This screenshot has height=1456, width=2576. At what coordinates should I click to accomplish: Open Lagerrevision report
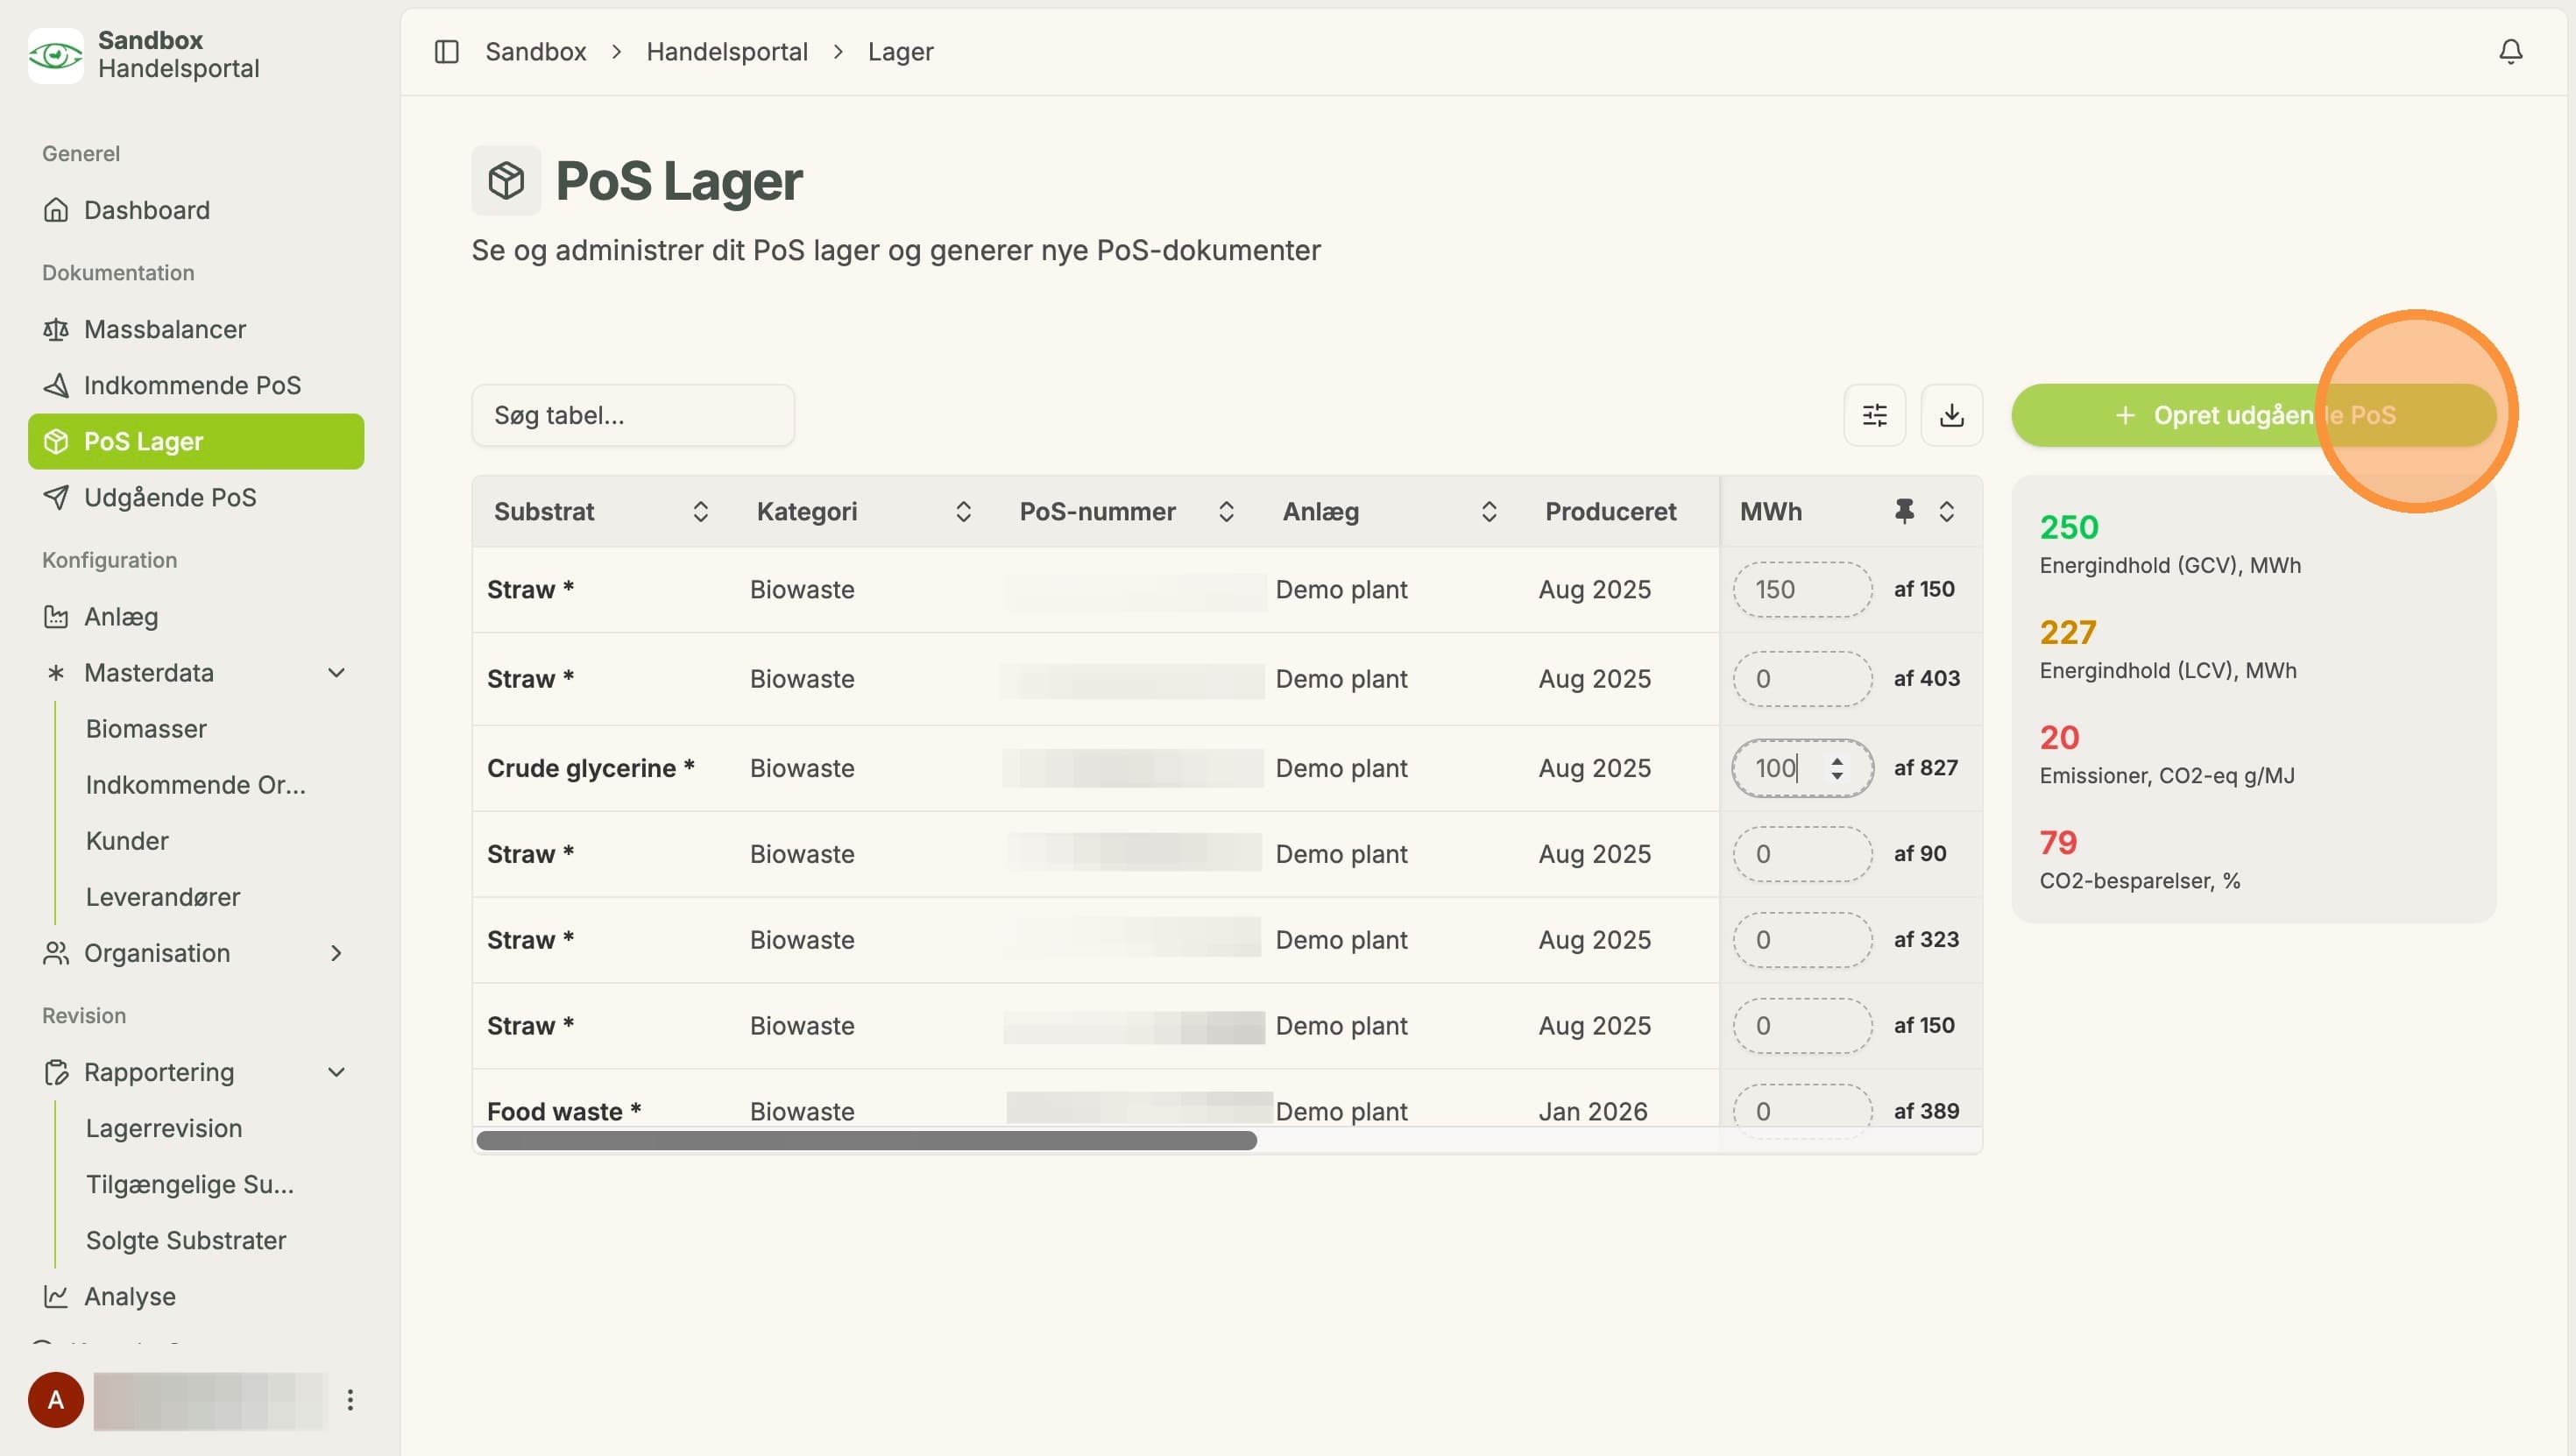click(164, 1128)
